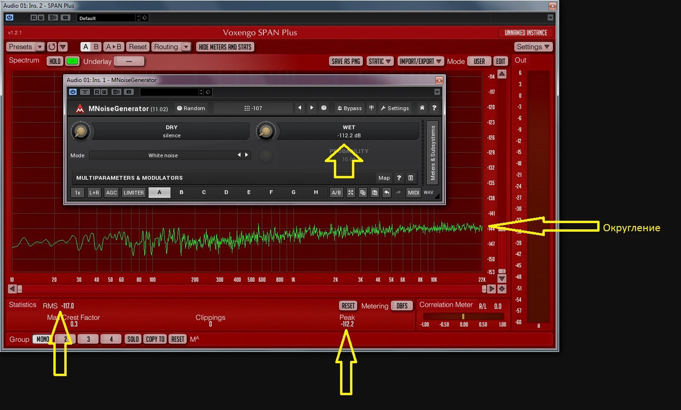Click UNNAMED INSTANCE name field
Viewport: 681px width, 410px height.
tap(526, 32)
